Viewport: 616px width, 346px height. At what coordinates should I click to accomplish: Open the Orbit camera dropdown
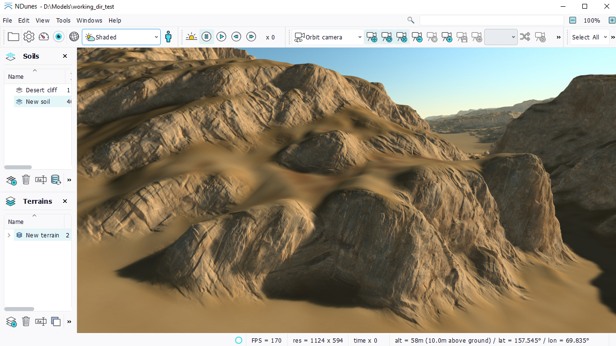tap(328, 37)
